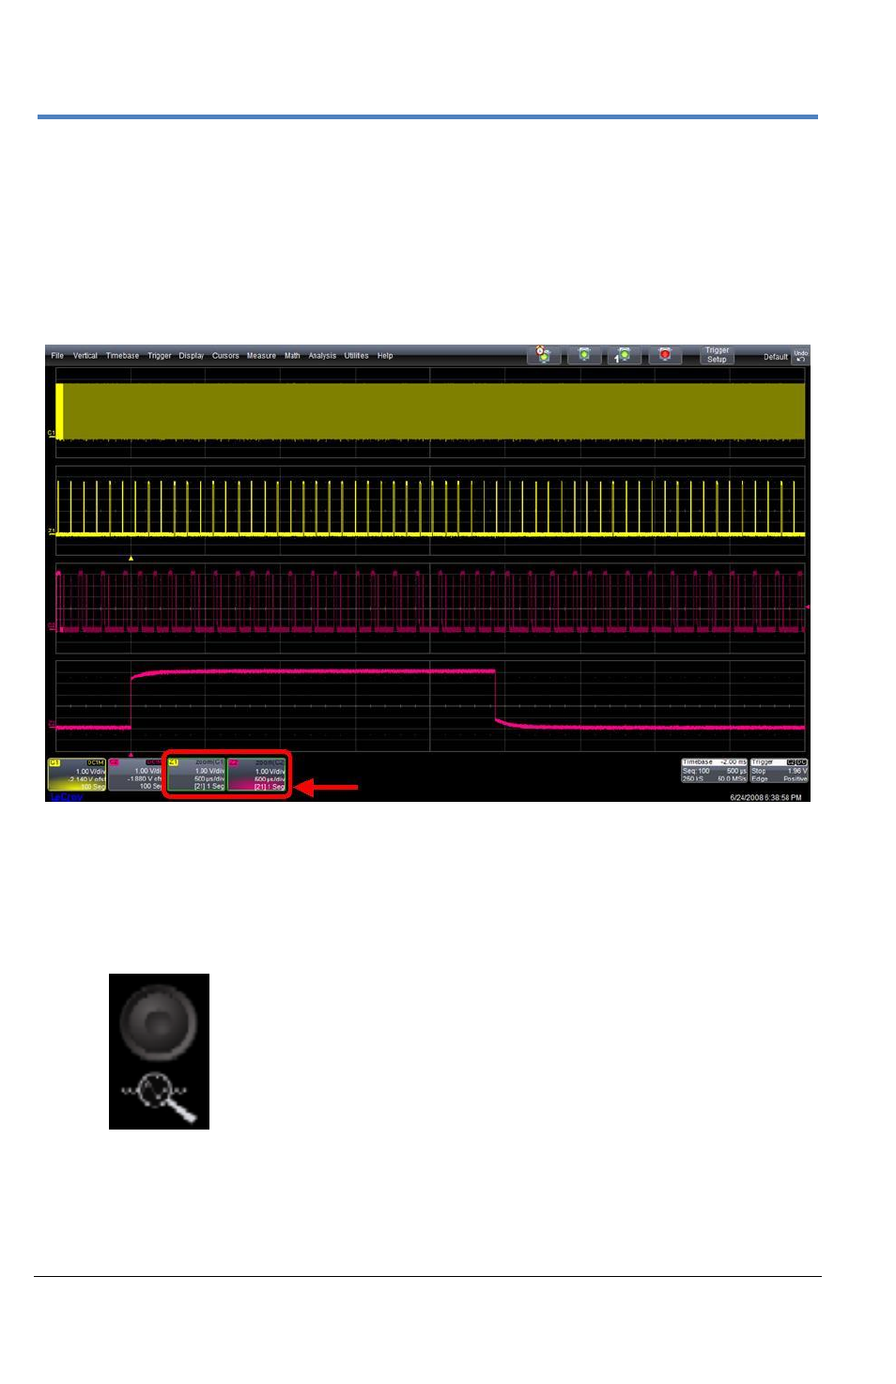896x1384 pixels.
Task: Click the yellow highlighted segment on the C1 trace
Action: point(59,410)
